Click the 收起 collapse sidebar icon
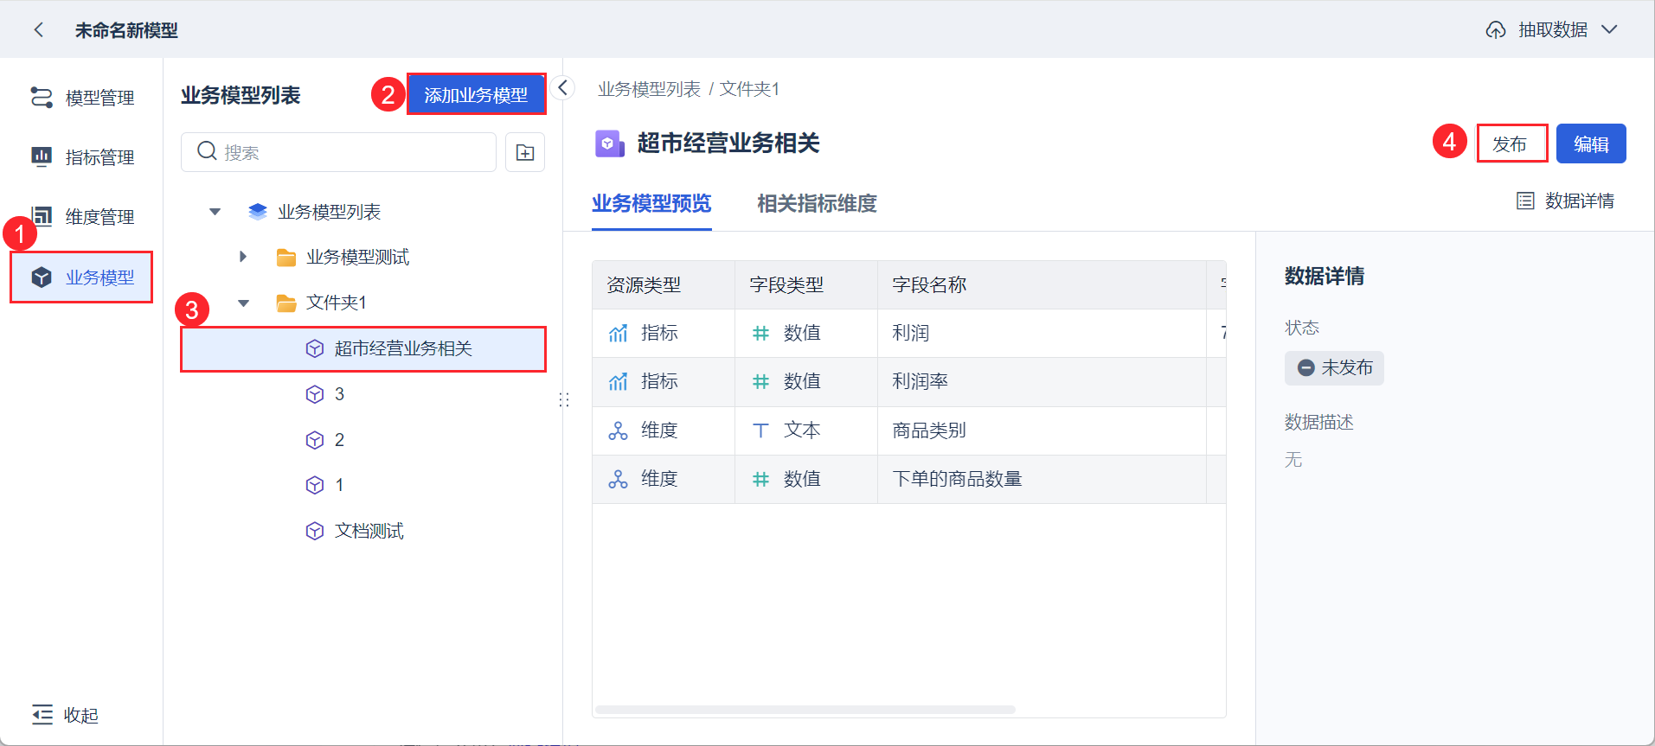This screenshot has width=1655, height=746. (x=42, y=715)
